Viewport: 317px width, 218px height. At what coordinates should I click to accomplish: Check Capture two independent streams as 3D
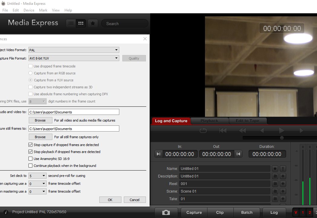pos(30,87)
